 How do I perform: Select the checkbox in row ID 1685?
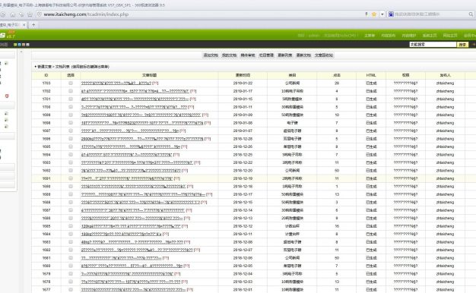[x=71, y=226]
